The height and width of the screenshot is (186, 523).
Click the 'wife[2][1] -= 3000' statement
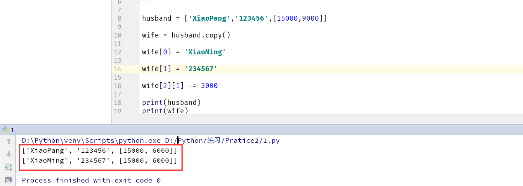point(180,86)
